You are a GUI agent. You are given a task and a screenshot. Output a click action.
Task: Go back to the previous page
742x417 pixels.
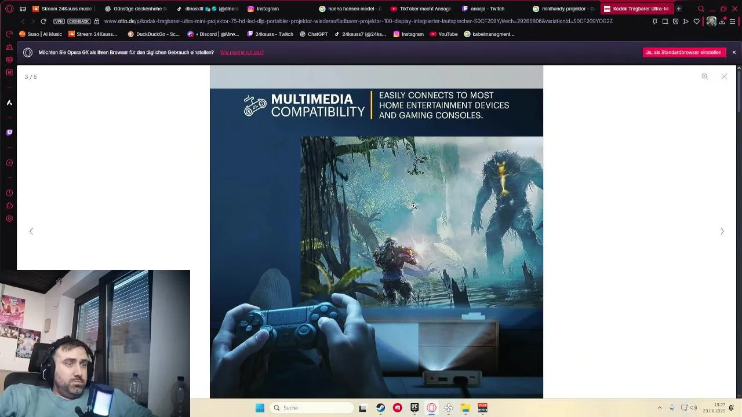coord(23,21)
